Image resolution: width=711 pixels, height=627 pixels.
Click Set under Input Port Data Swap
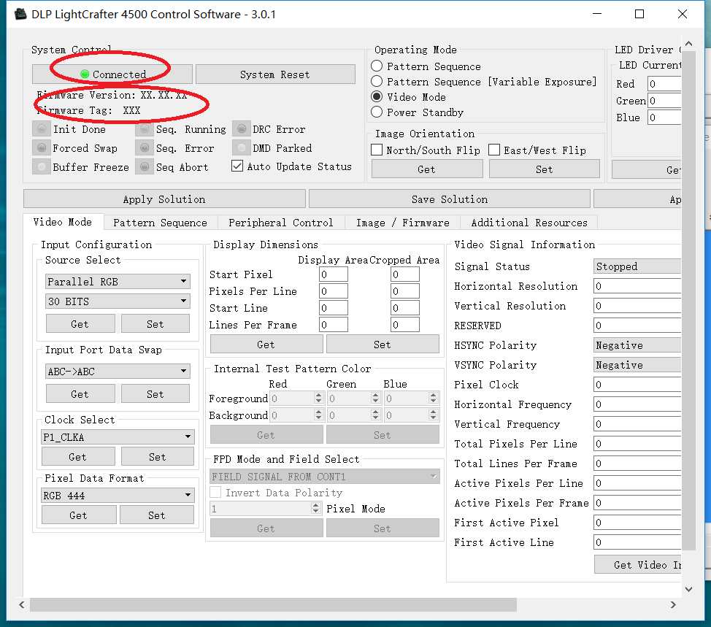pyautogui.click(x=155, y=394)
